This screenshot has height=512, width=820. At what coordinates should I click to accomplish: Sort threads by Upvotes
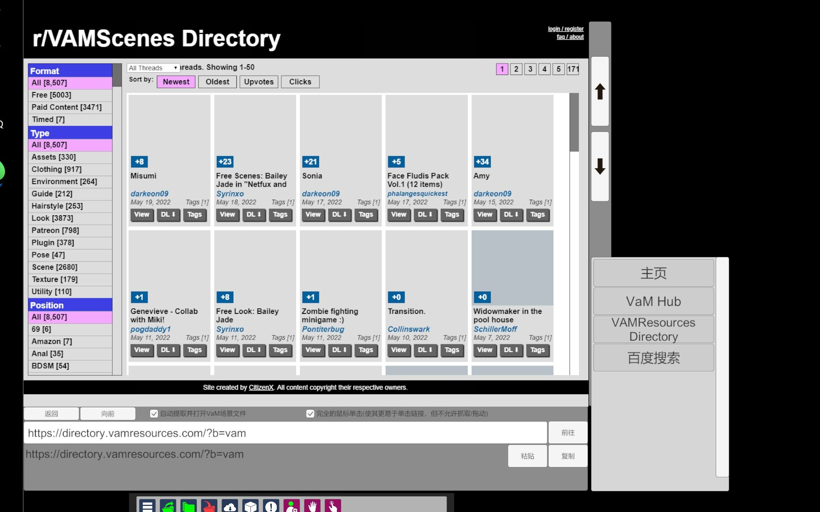click(259, 82)
